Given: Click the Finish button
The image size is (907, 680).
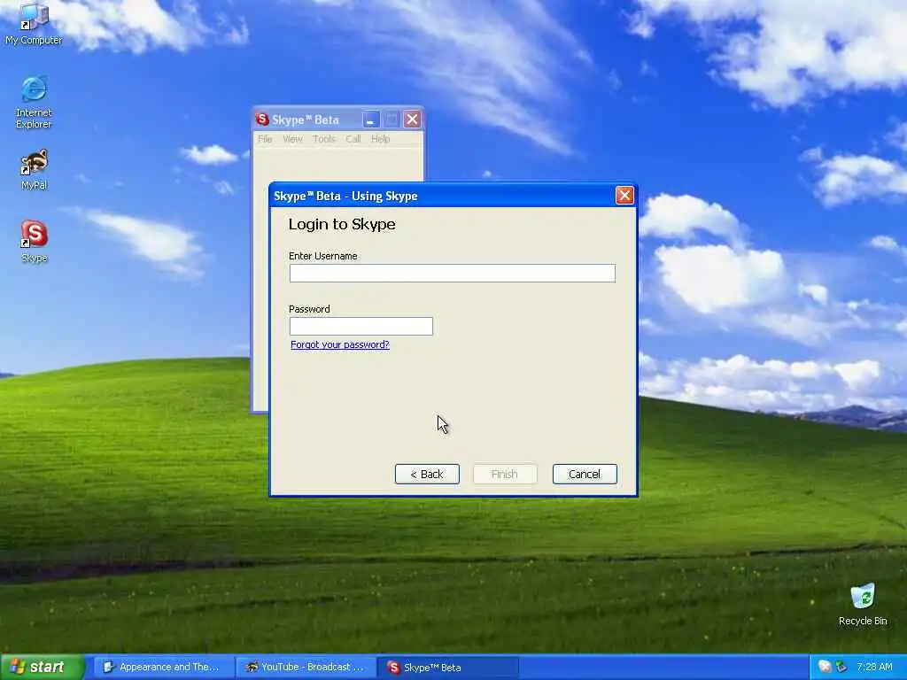Looking at the screenshot, I should click(x=505, y=475).
